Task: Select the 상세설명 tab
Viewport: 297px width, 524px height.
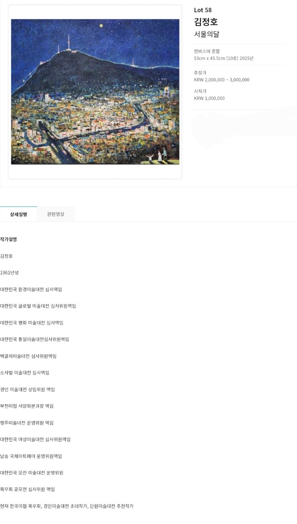Action: click(18, 214)
